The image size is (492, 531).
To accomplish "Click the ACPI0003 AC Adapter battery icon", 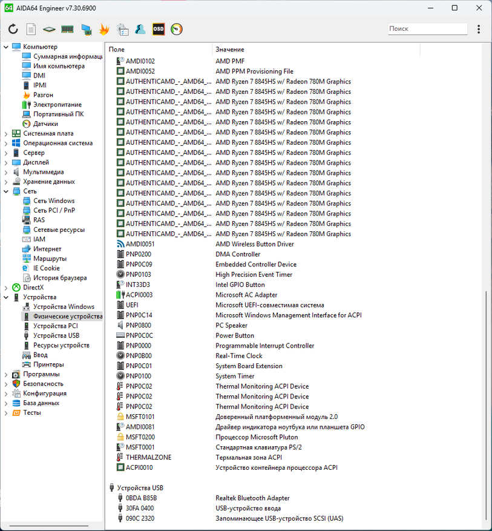I will point(120,295).
